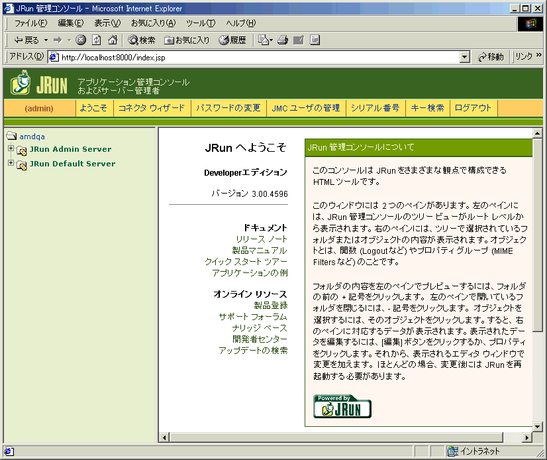Open the 表示(V) menu

point(107,23)
